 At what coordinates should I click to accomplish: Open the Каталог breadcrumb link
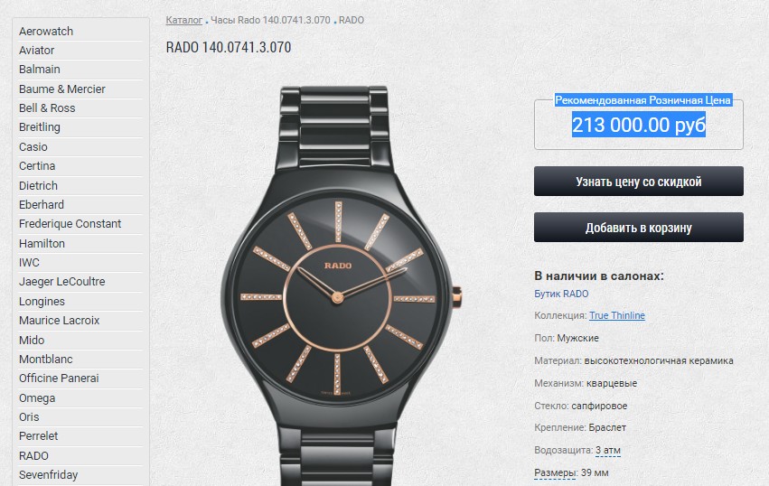click(x=184, y=20)
